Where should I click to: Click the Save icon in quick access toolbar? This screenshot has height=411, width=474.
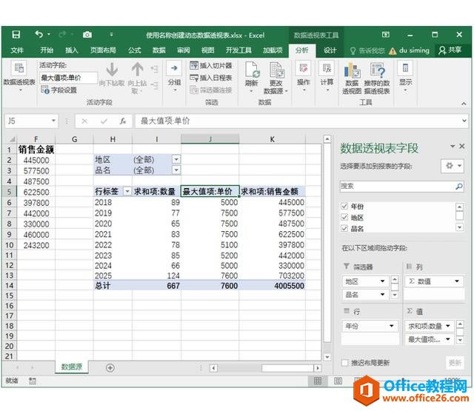(16, 35)
